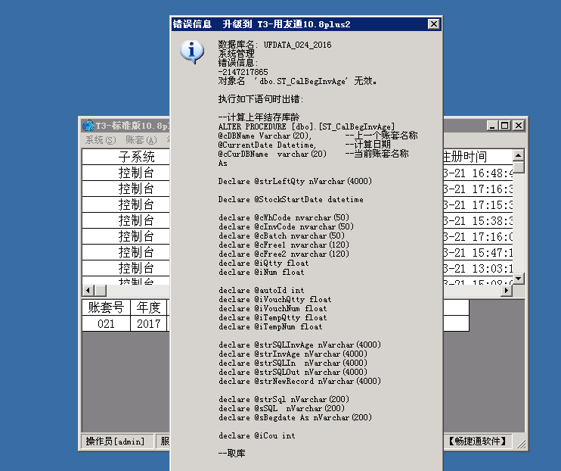Click 操作员[admin] status bar entry

(x=117, y=441)
